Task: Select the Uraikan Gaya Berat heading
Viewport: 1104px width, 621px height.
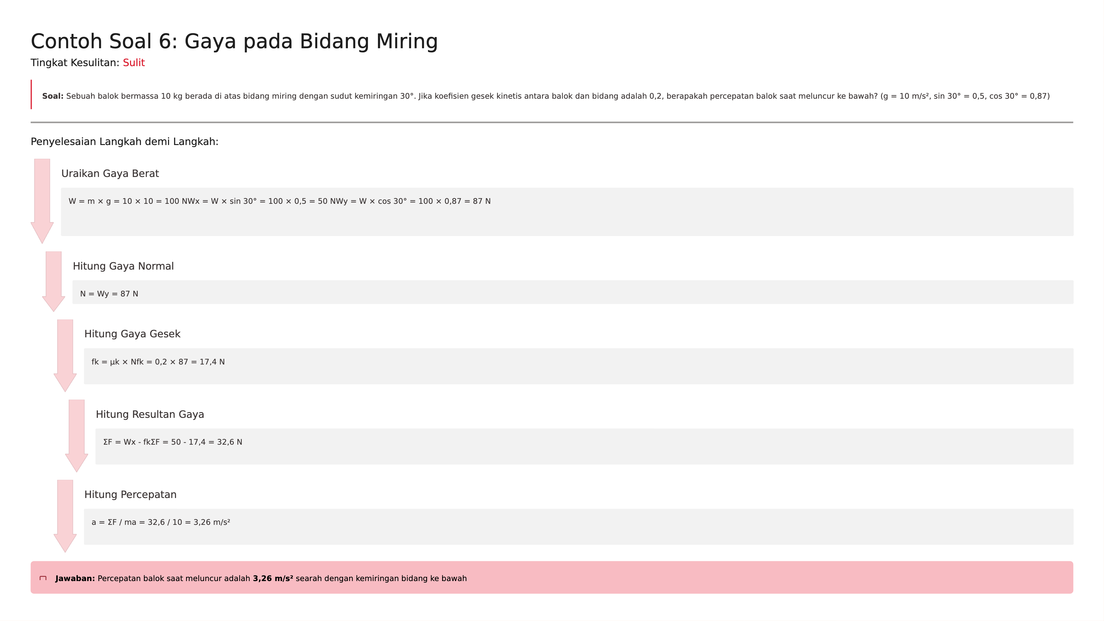Action: (x=110, y=173)
